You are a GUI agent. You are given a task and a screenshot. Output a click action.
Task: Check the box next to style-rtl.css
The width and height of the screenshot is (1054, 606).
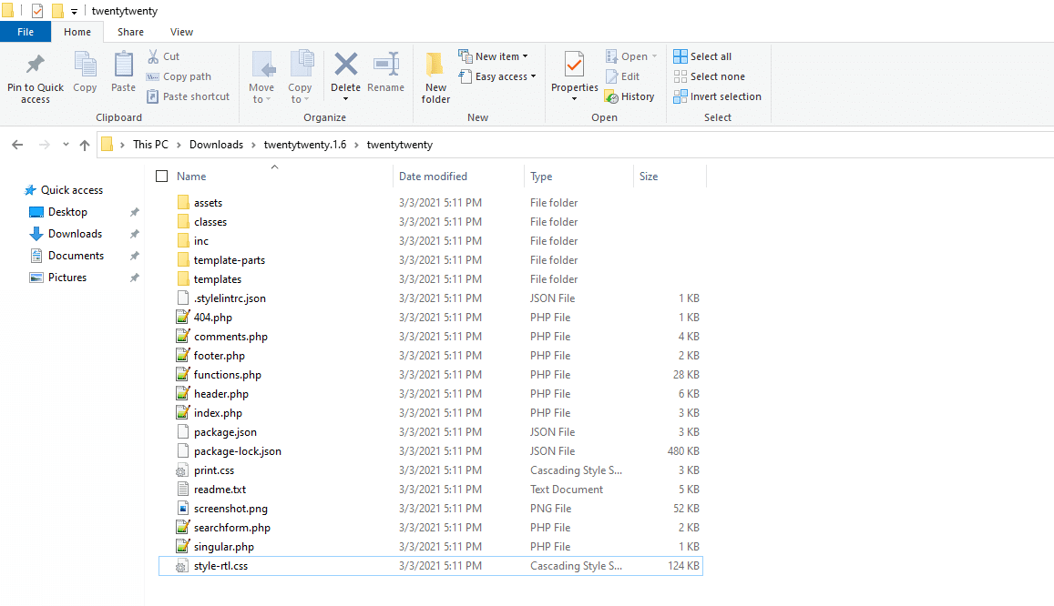point(166,565)
